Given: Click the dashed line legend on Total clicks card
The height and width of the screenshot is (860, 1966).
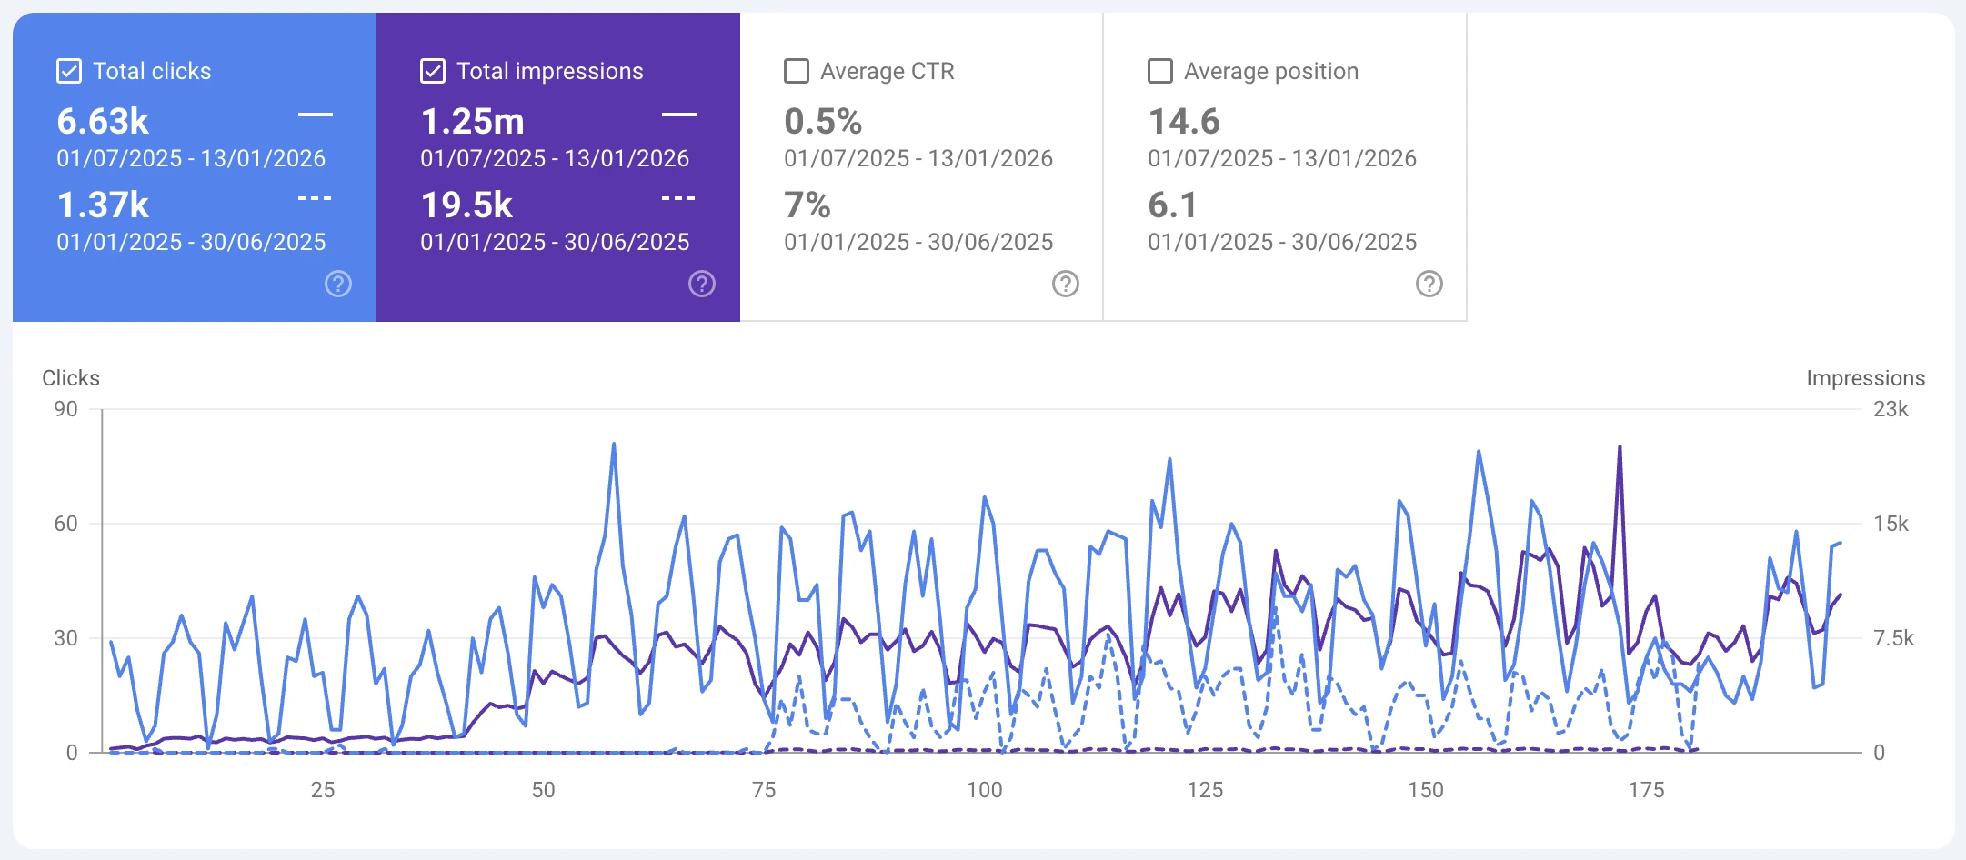Looking at the screenshot, I should point(314,197).
